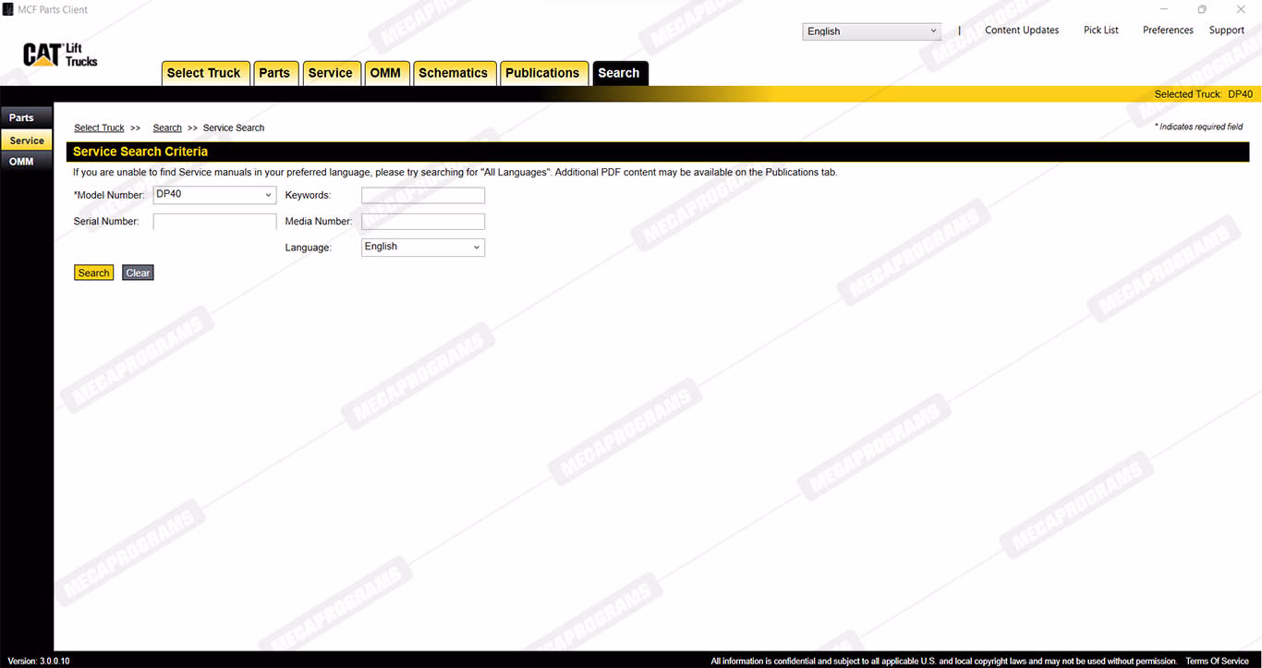Open the Publications tab
This screenshot has width=1262, height=668.
(542, 73)
